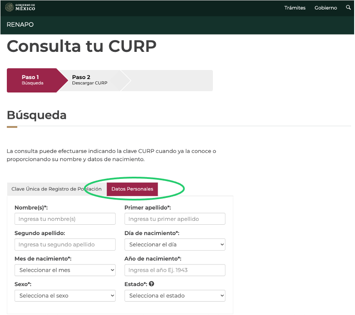Open the Sexo dropdown
355x315 pixels.
65,296
